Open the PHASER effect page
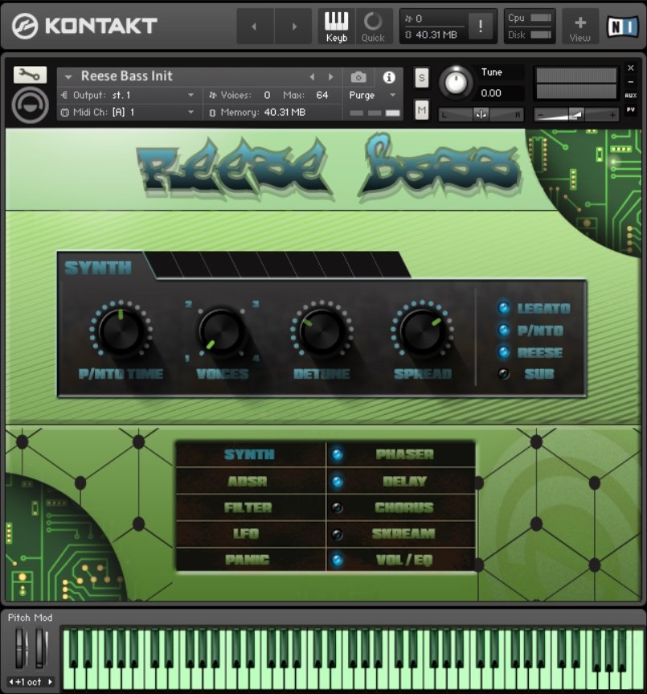647x694 pixels. 404,454
